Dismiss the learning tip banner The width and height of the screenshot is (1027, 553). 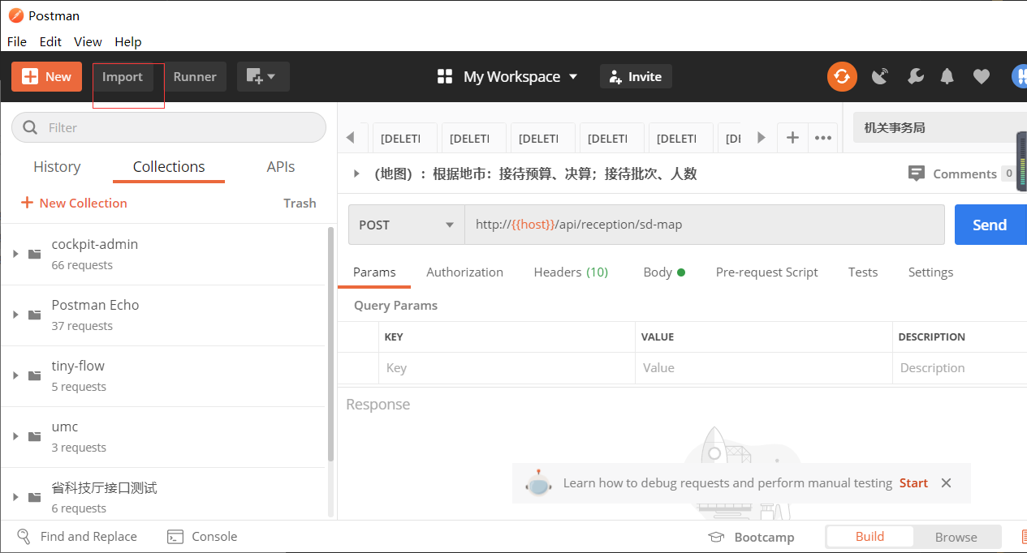pyautogui.click(x=946, y=483)
